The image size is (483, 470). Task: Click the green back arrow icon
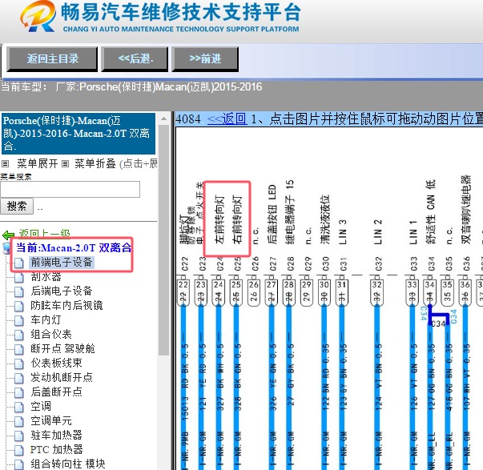[x=8, y=235]
